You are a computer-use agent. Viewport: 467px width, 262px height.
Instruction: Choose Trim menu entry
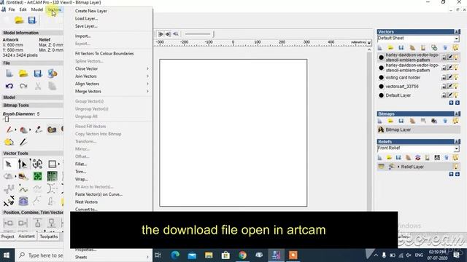pos(80,172)
